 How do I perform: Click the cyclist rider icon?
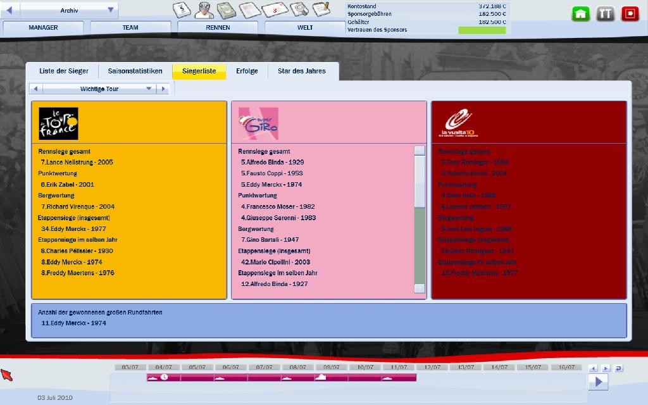pyautogui.click(x=204, y=9)
